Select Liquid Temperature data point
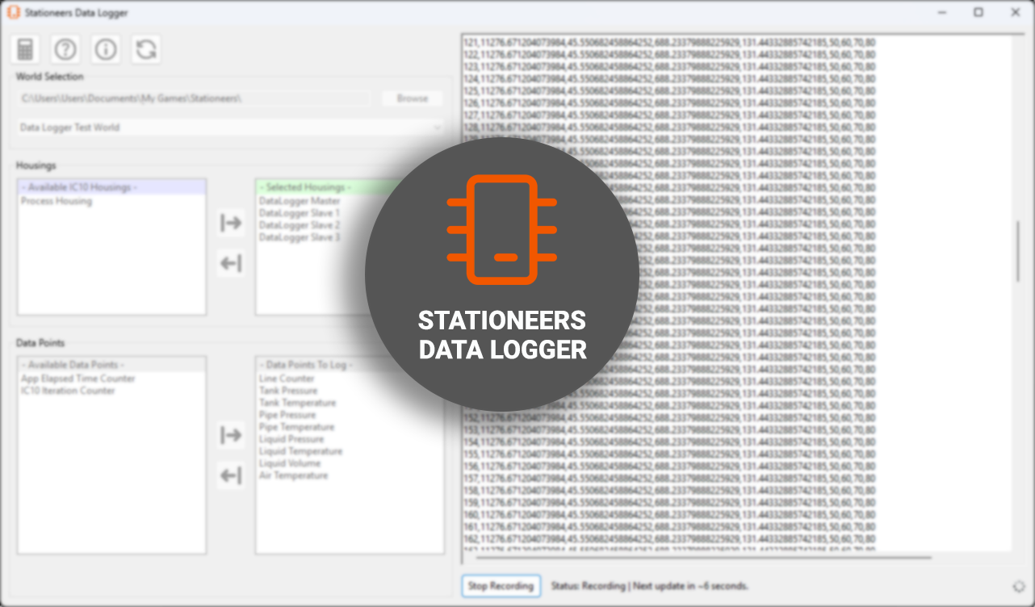 (x=300, y=451)
